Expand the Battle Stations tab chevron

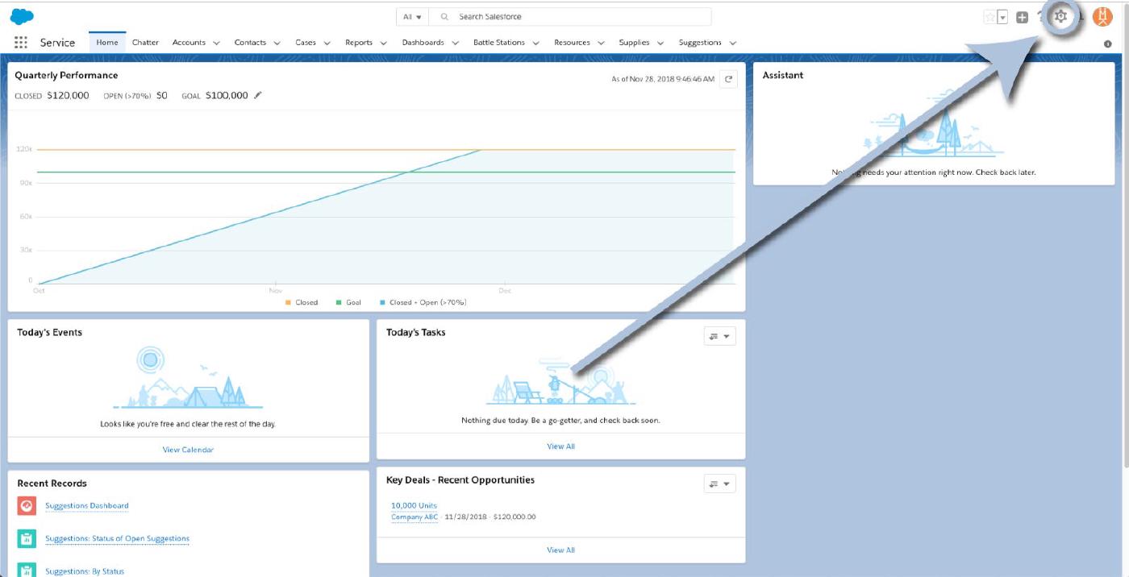(535, 43)
